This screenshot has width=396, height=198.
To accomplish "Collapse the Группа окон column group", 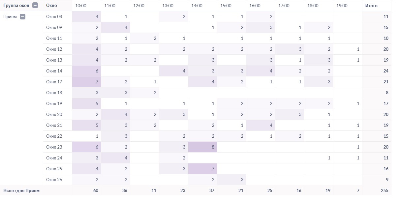I will (x=35, y=6).
